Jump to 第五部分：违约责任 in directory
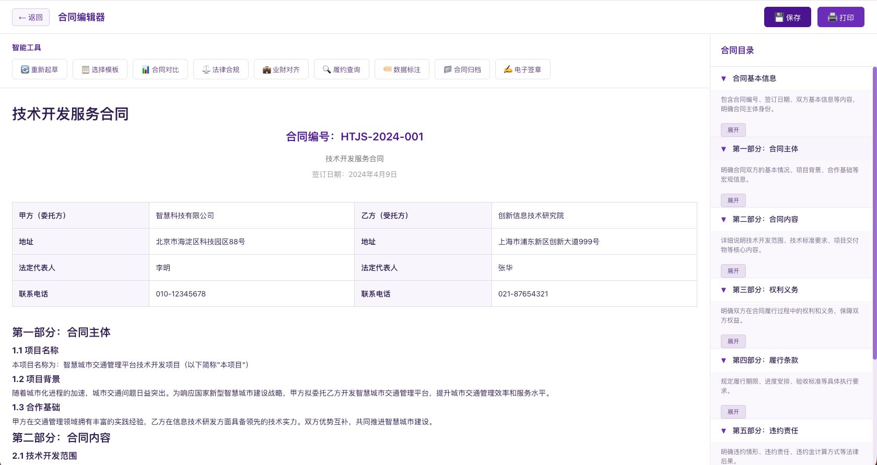Viewport: 877px width, 465px height. (765, 431)
